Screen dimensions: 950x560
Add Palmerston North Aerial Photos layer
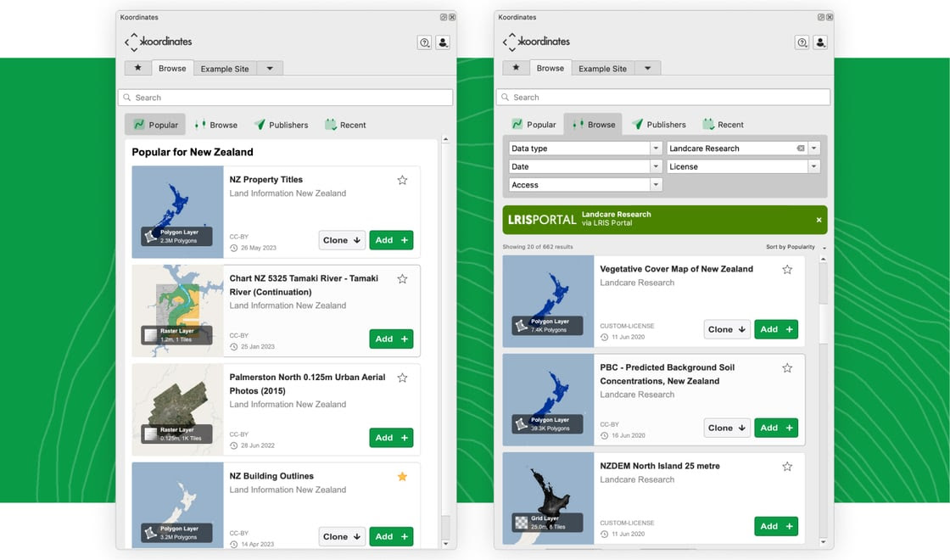391,438
